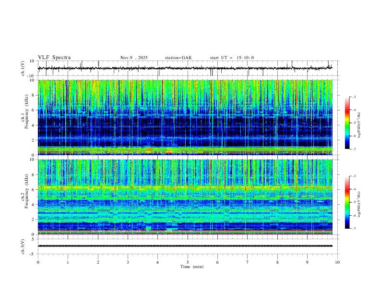Click the lower PSD color scale bar
380x294 pixels.
[347, 202]
